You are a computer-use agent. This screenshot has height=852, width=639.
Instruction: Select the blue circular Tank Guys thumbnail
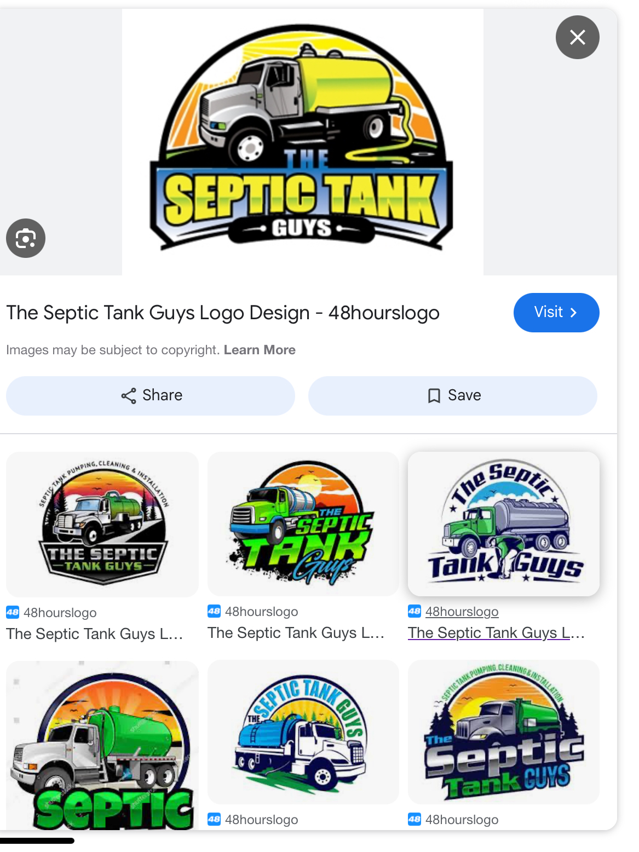pyautogui.click(x=504, y=524)
